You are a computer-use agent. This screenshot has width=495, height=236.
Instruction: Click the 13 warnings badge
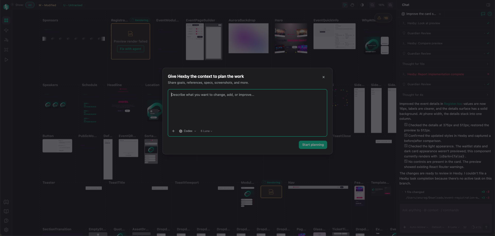pyautogui.click(x=383, y=18)
